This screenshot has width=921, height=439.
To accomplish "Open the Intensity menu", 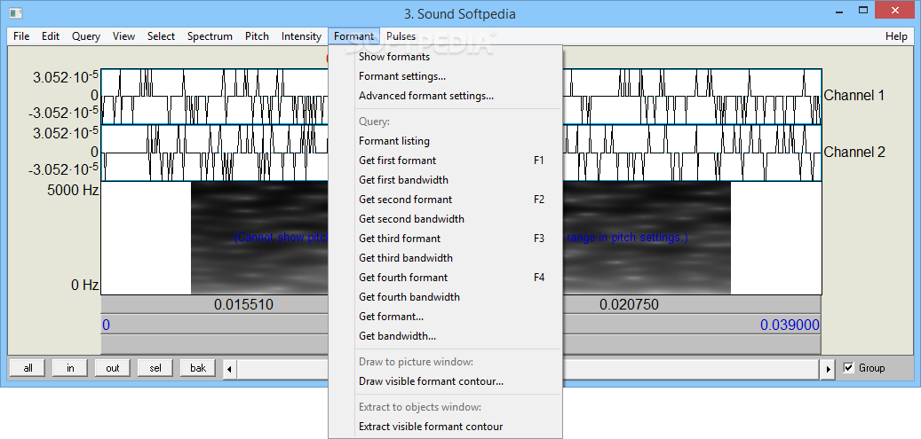I will coord(301,36).
